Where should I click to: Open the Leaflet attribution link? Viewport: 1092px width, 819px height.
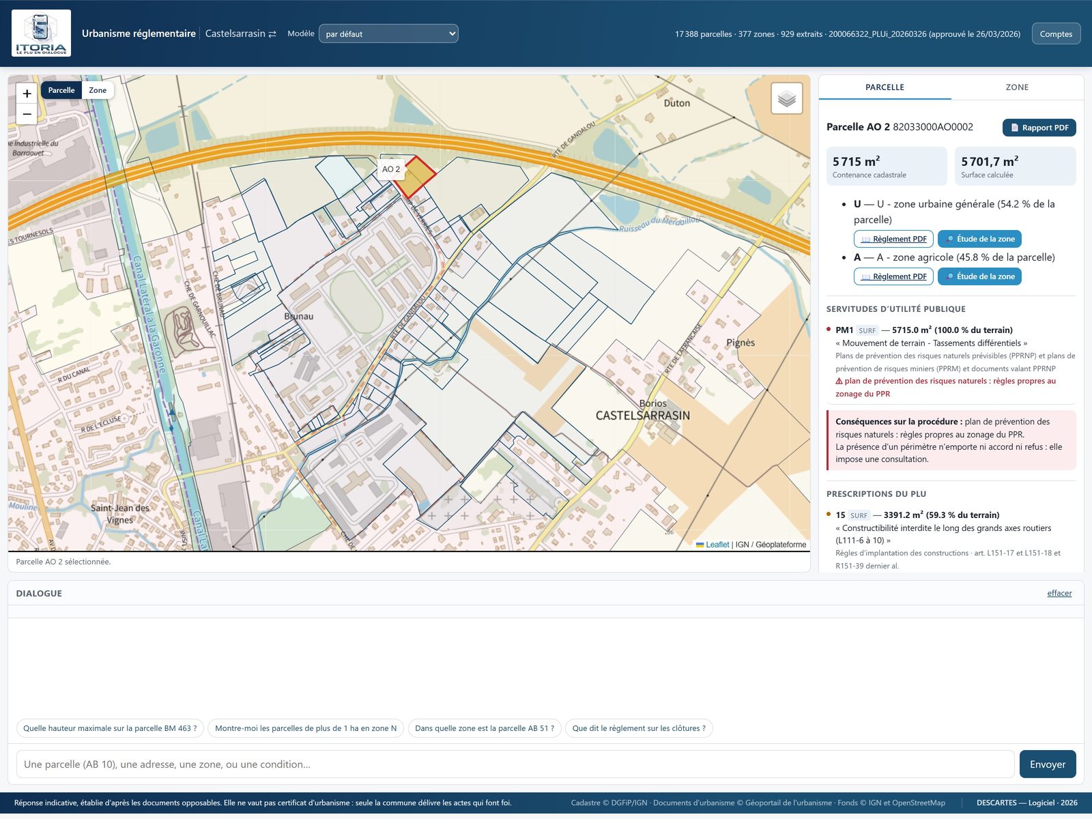coord(717,545)
